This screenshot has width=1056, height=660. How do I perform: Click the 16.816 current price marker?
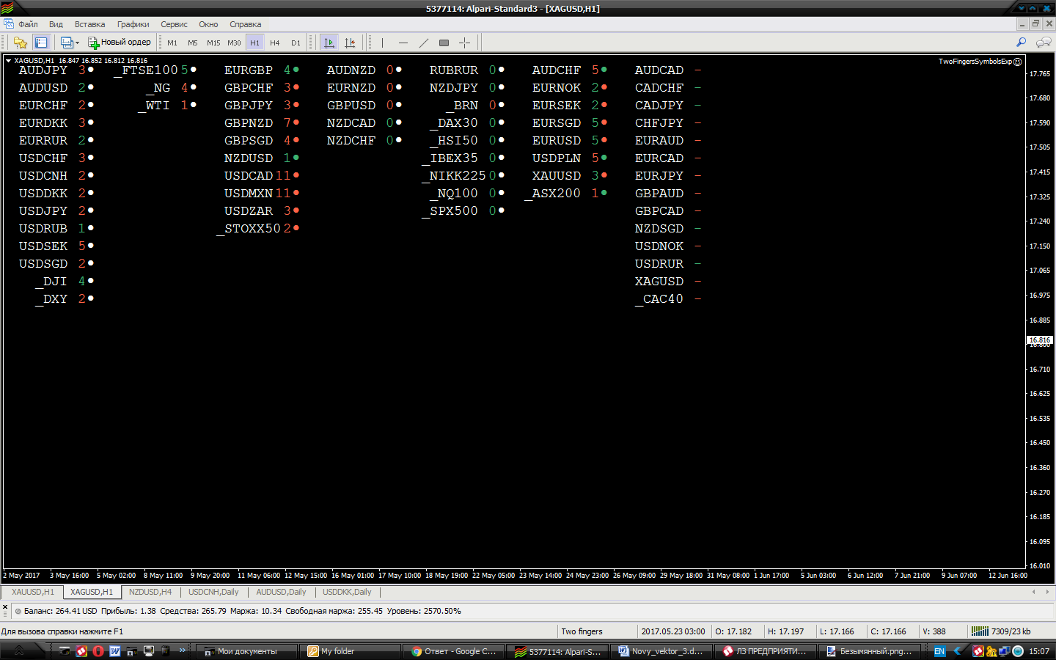[x=1040, y=340]
